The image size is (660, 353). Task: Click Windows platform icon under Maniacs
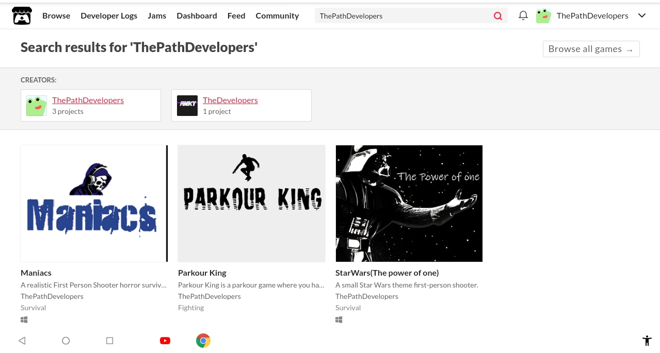pyautogui.click(x=24, y=320)
